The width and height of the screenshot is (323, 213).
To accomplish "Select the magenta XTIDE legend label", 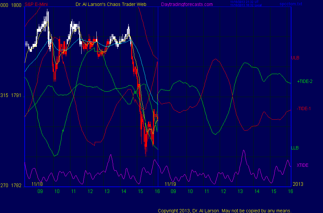I will 302,165.
